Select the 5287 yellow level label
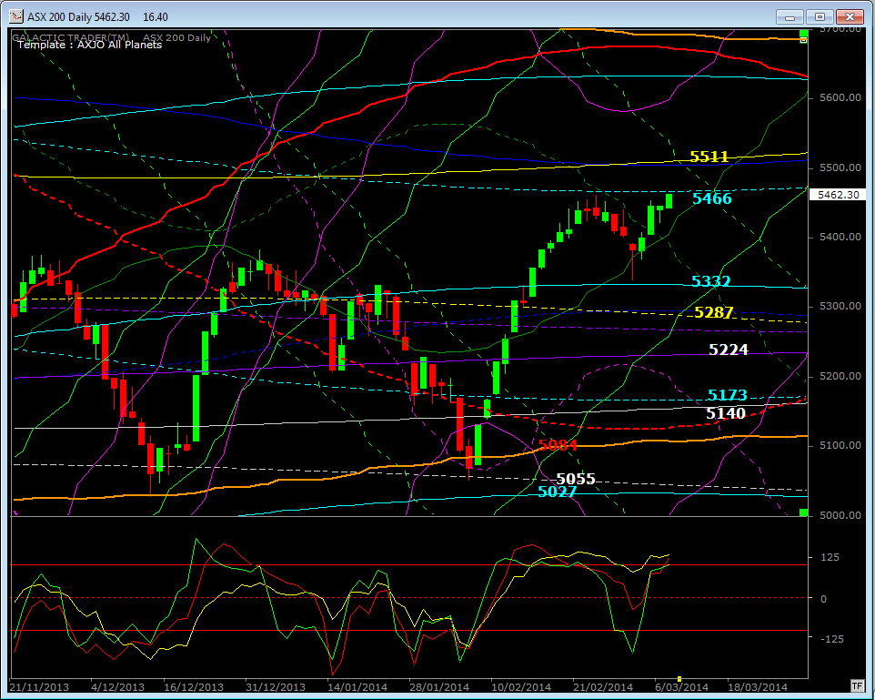 coord(714,311)
